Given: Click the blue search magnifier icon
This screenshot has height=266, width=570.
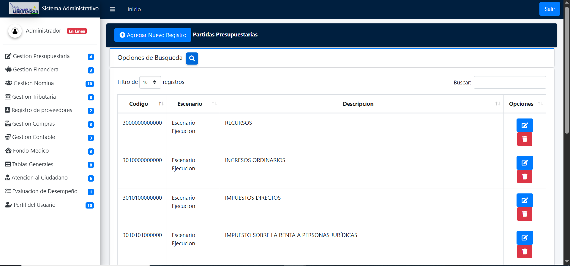Looking at the screenshot, I should 192,58.
